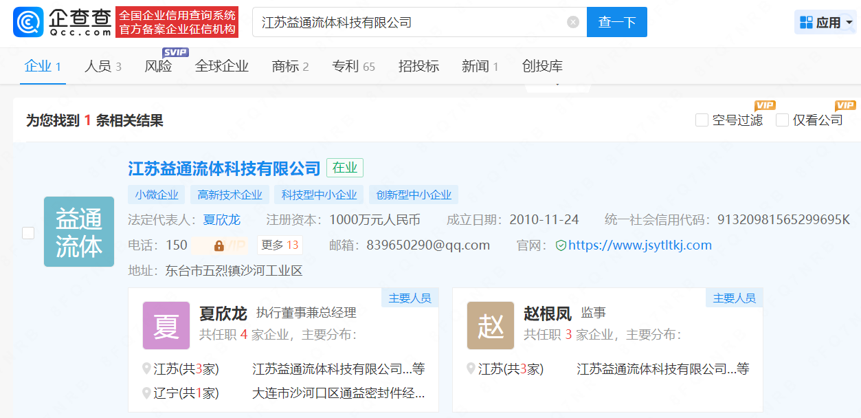Image resolution: width=861 pixels, height=418 pixels.
Task: Click the locked phone number VIP icon
Action: tap(219, 245)
